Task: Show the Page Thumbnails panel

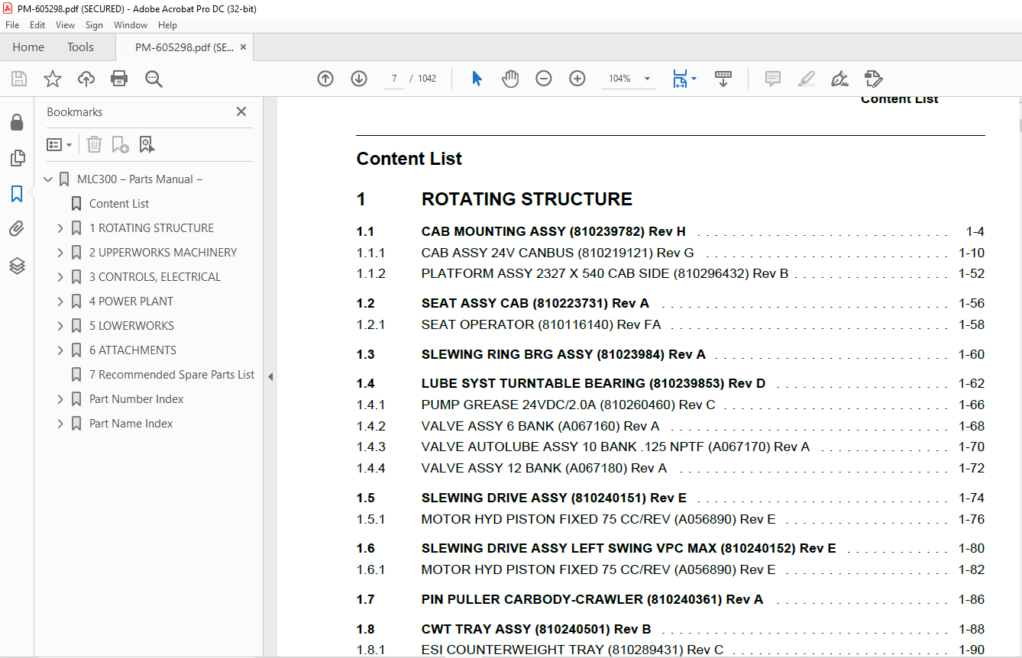Action: [17, 158]
